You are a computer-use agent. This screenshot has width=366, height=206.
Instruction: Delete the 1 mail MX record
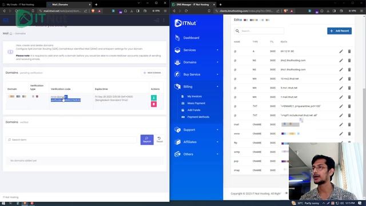[349, 97]
